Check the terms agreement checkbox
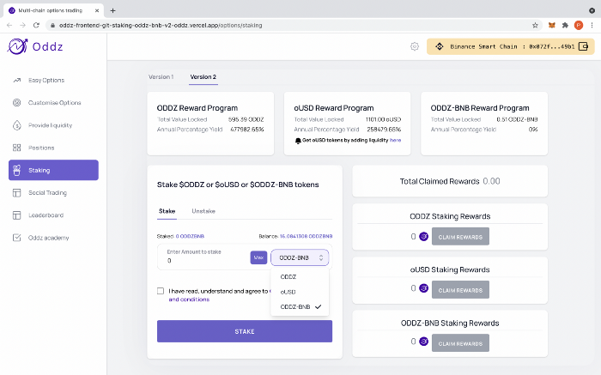This screenshot has width=601, height=375. tap(161, 291)
